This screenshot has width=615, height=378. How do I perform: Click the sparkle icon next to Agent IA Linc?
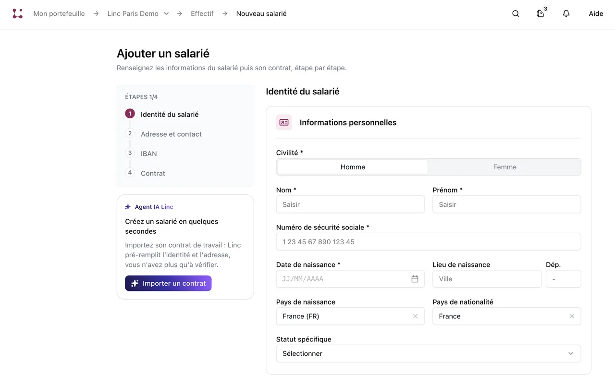click(128, 207)
